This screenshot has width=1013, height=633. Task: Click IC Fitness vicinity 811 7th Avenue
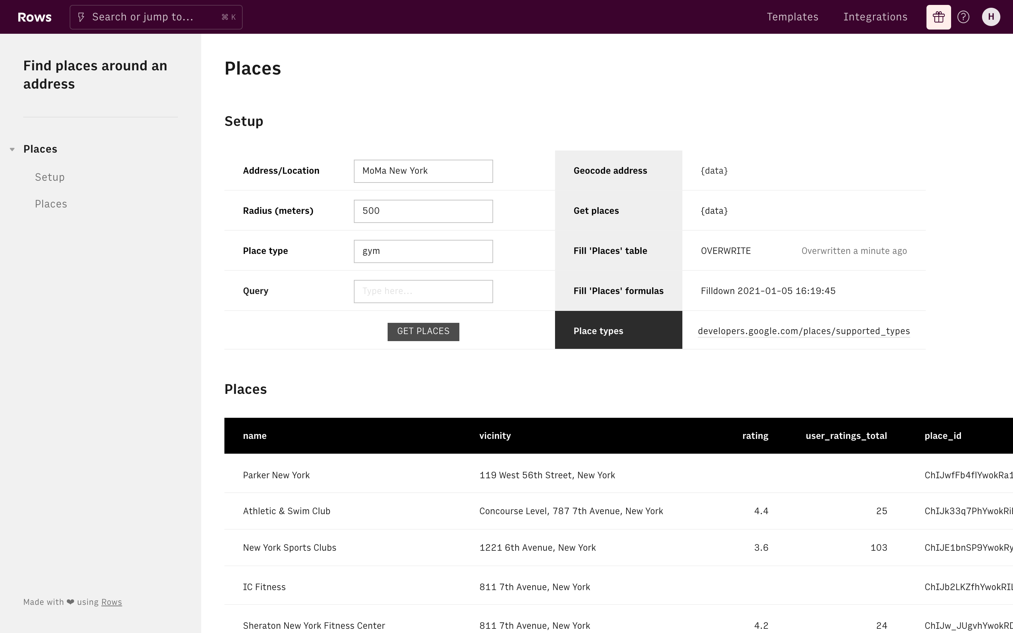535,587
